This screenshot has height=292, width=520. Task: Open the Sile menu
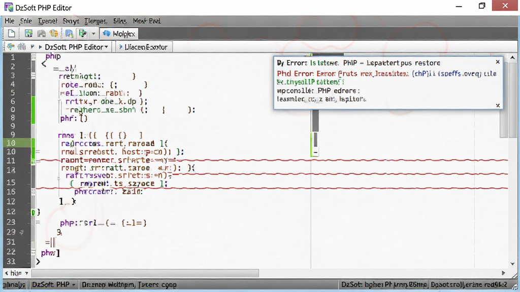click(26, 21)
